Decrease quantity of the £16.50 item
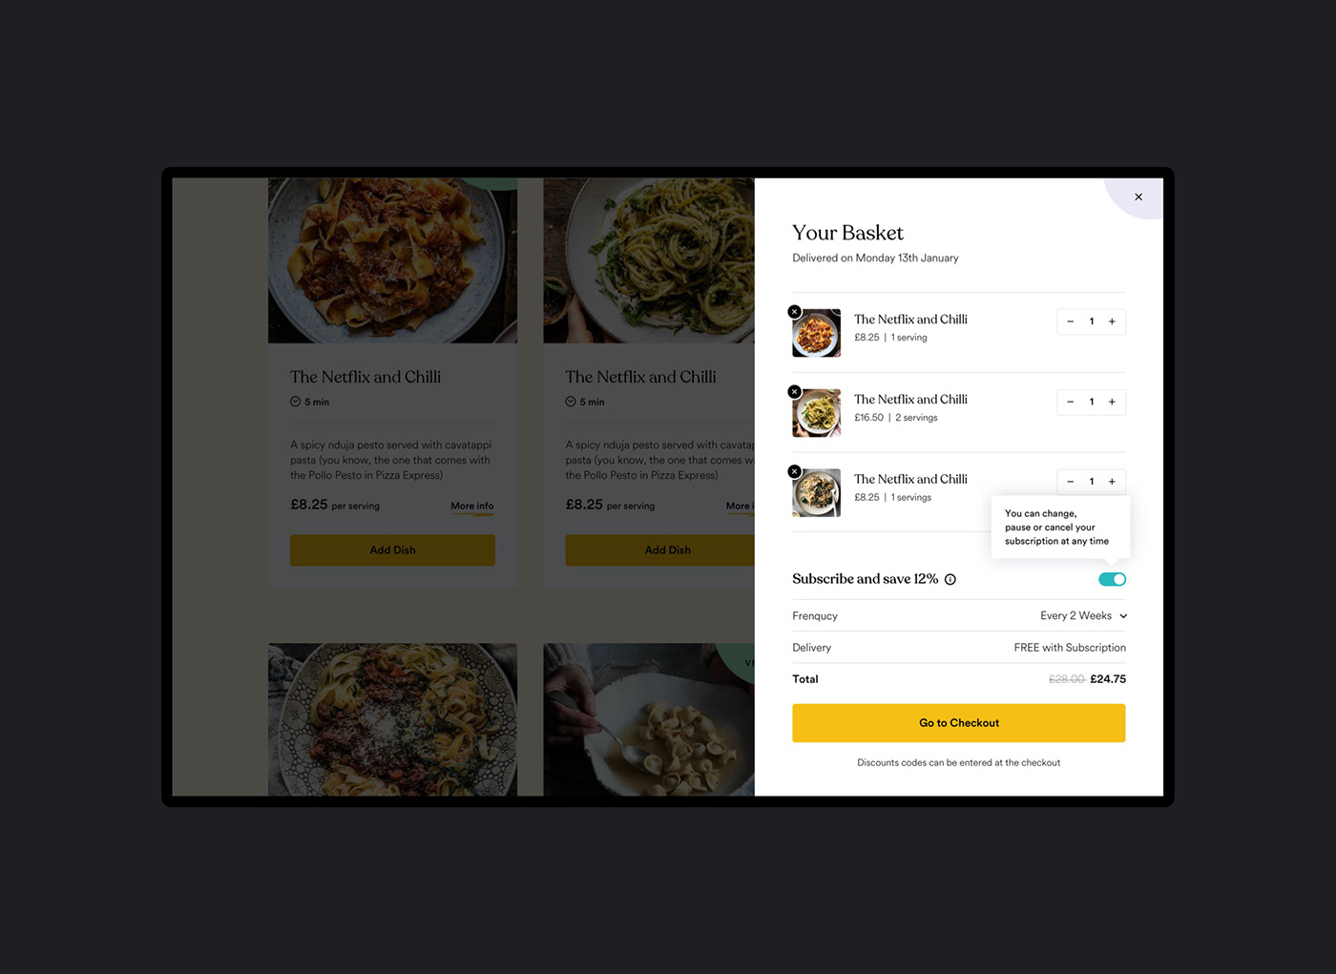The height and width of the screenshot is (974, 1336). click(x=1070, y=402)
